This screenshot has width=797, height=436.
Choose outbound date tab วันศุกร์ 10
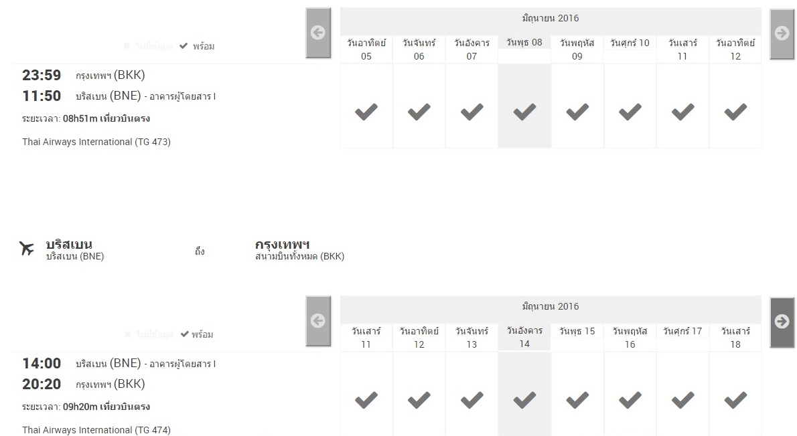[x=630, y=43]
